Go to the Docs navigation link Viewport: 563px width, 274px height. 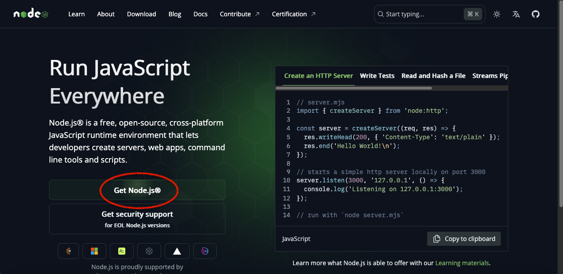tap(200, 14)
